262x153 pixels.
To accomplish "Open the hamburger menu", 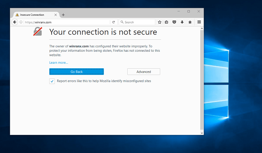I will (x=199, y=22).
